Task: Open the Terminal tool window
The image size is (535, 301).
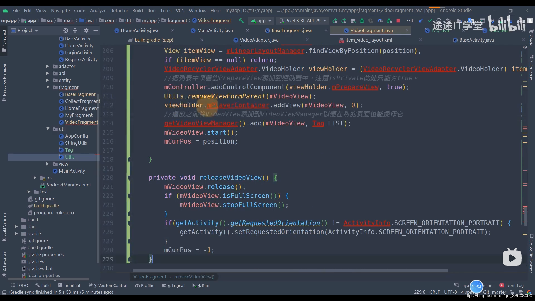Action: (x=69, y=285)
